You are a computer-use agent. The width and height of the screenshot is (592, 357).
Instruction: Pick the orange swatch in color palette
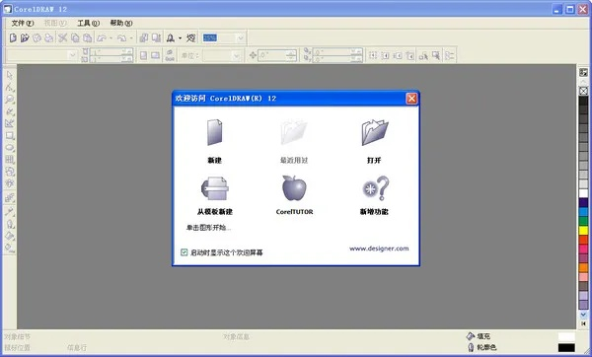click(583, 267)
